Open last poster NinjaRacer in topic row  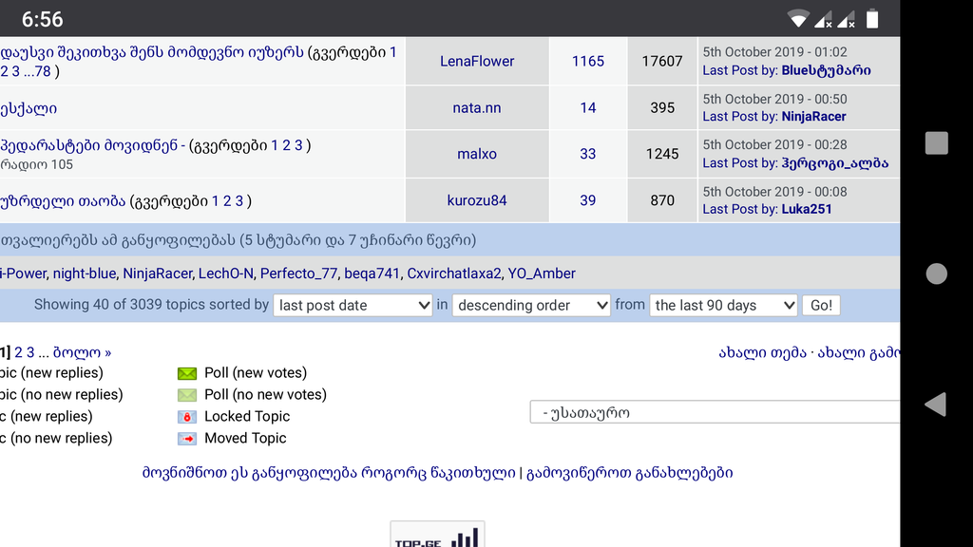coord(813,117)
